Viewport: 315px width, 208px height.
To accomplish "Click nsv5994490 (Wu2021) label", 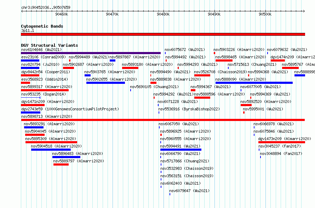I will click(x=170, y=72).
